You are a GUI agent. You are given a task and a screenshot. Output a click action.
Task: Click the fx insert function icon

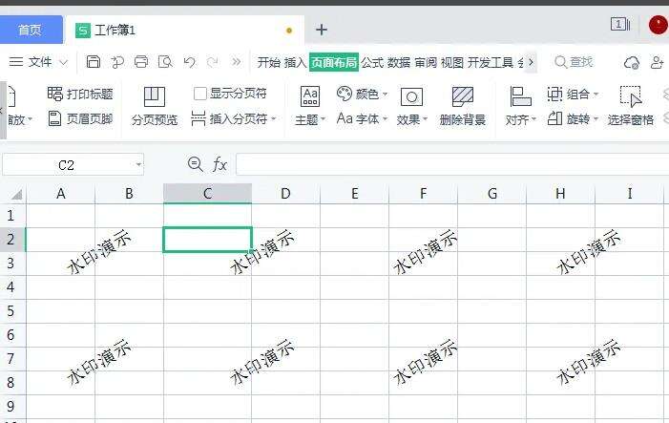pyautogui.click(x=220, y=164)
